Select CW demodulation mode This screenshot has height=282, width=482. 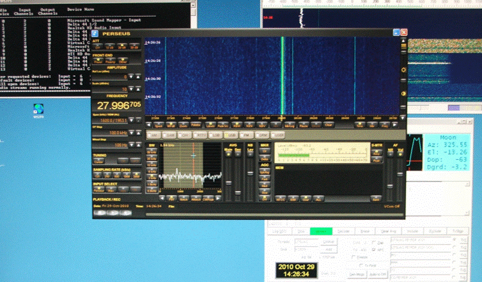[185, 135]
